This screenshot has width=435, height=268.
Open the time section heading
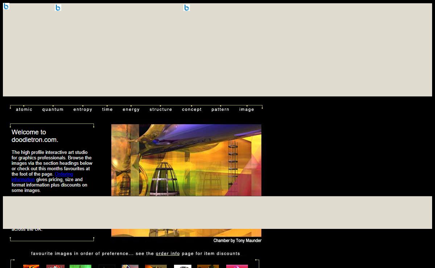(107, 109)
